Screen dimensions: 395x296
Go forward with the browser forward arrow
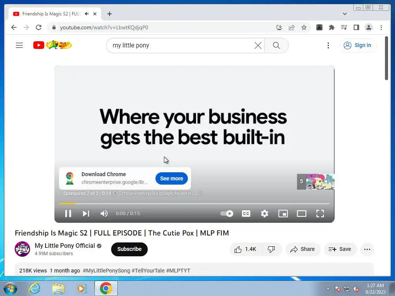pos(26,27)
